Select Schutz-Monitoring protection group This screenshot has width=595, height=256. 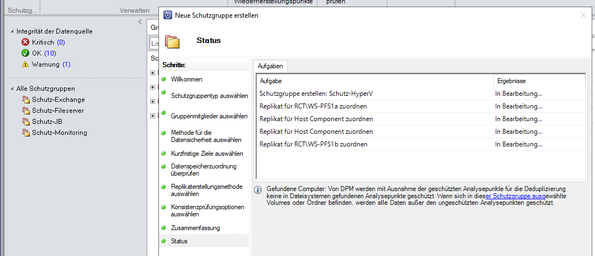point(60,133)
